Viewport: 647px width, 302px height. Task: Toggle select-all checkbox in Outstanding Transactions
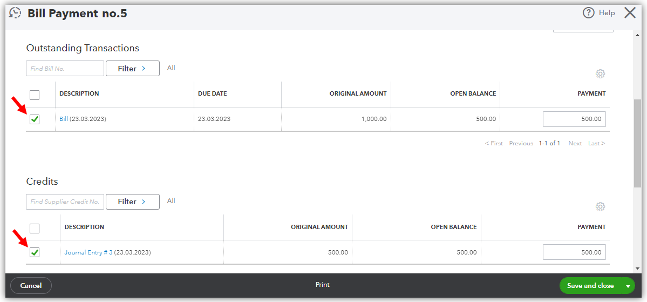tap(35, 95)
